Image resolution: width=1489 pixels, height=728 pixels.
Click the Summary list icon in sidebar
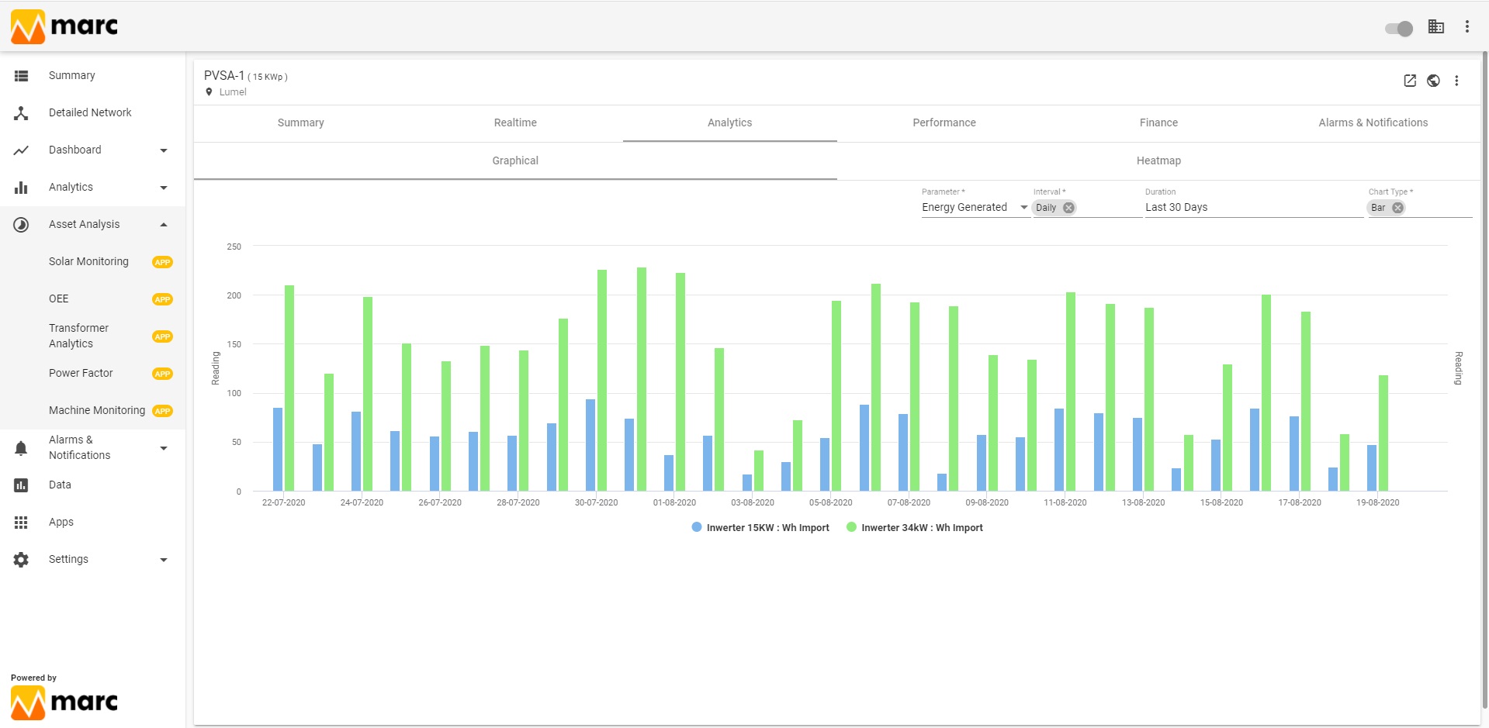[22, 76]
